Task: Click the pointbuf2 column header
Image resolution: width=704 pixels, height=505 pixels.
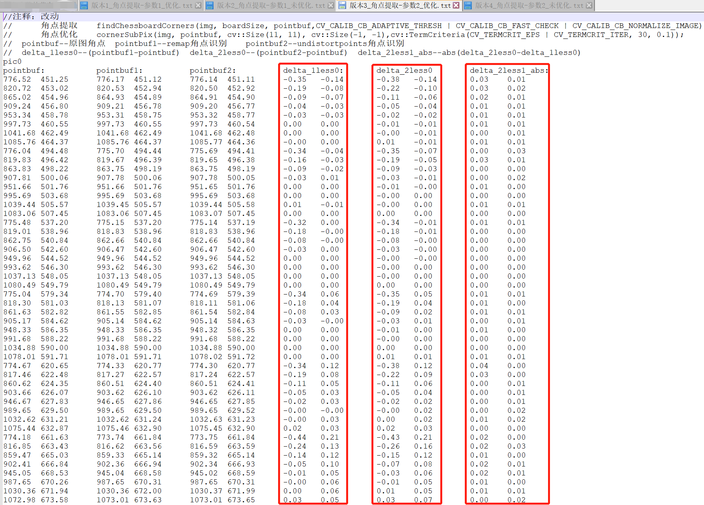Action: point(213,70)
